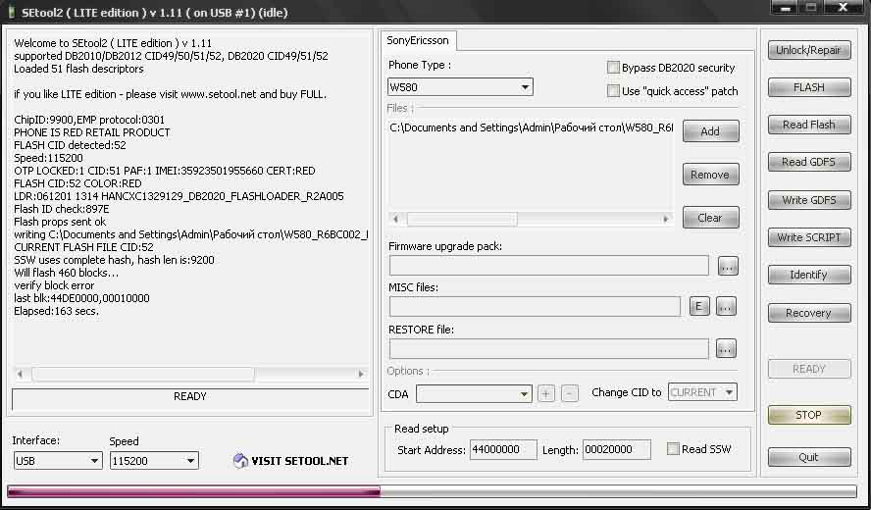871x510 pixels.
Task: Browse for RESTORE file
Action: pos(726,349)
